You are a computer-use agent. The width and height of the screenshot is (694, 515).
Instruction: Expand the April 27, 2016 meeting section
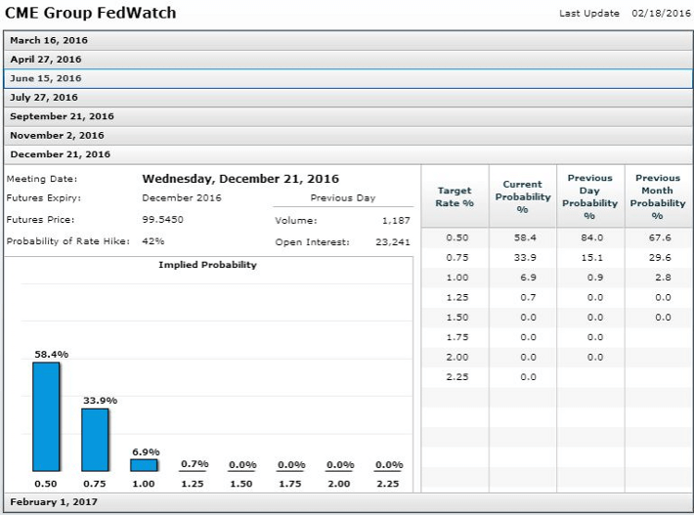coord(348,60)
